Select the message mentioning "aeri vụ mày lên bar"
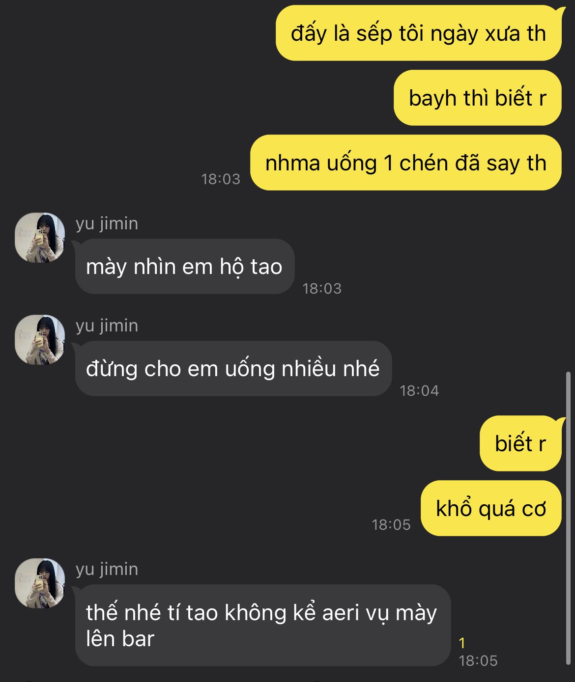The image size is (575, 682). click(x=262, y=626)
